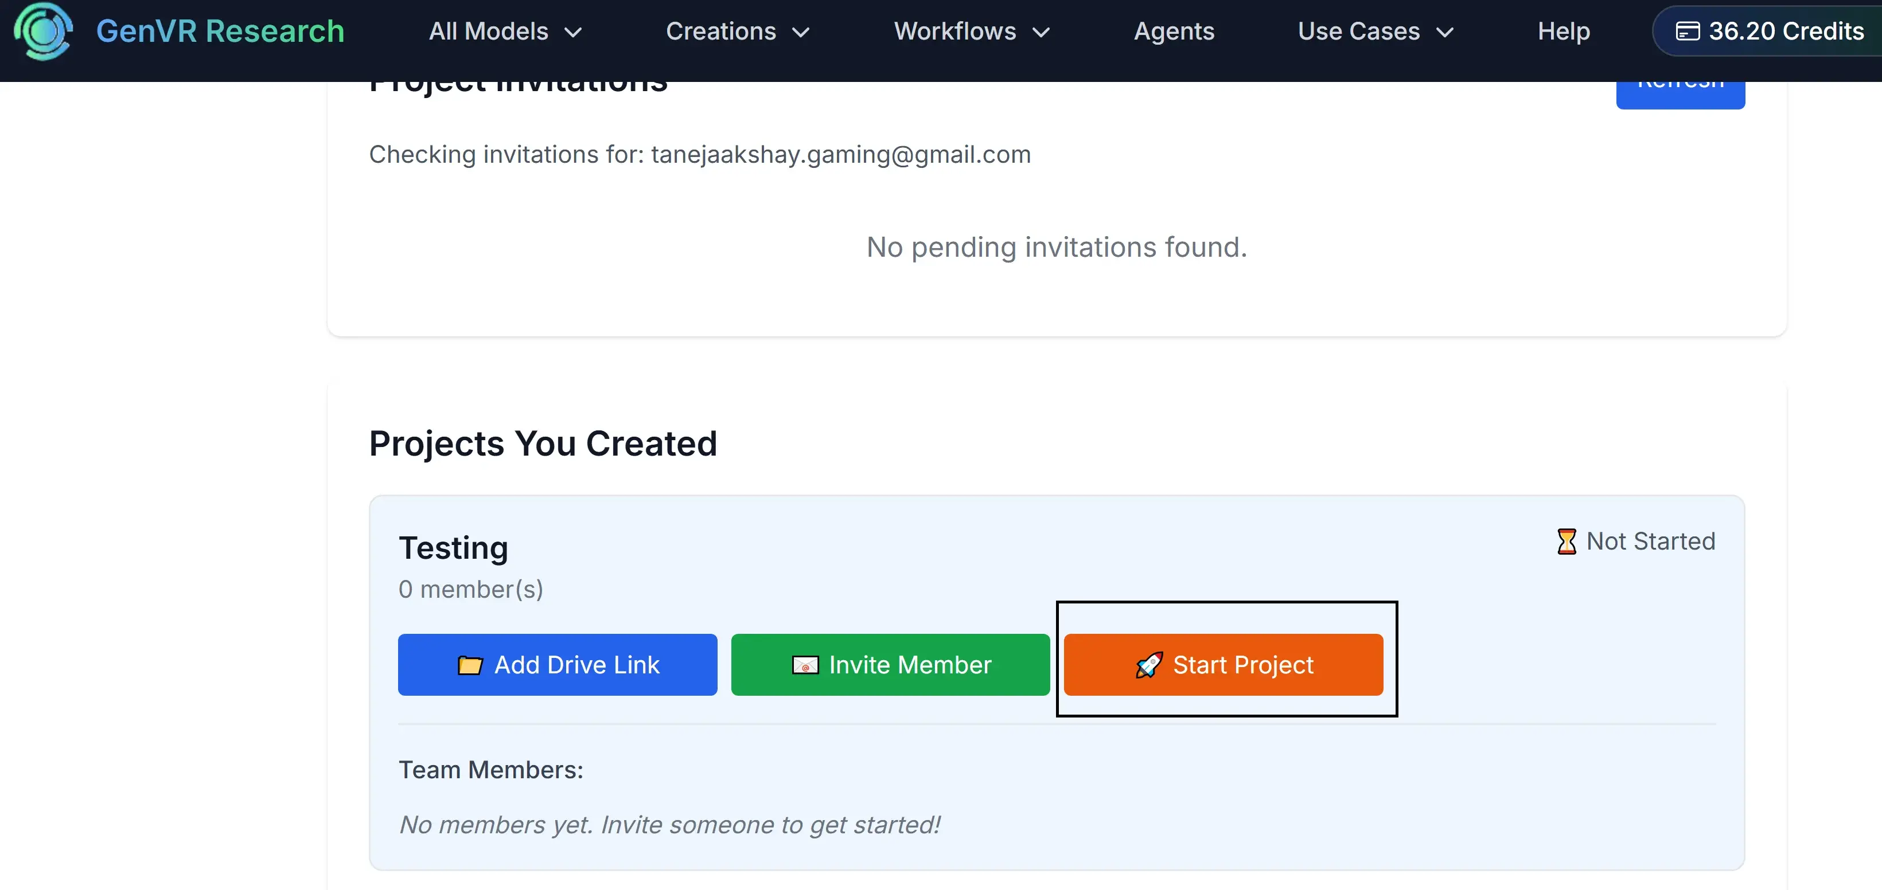1882x890 pixels.
Task: Start the Testing project
Action: [x=1224, y=664]
